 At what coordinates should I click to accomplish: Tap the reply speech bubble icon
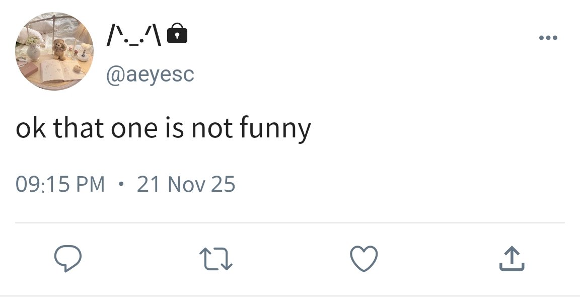coord(67,258)
